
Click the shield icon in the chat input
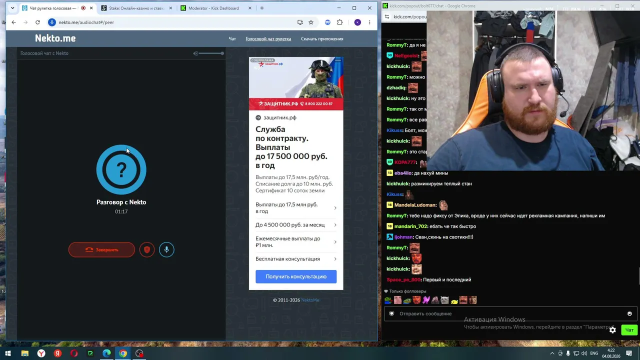click(391, 313)
